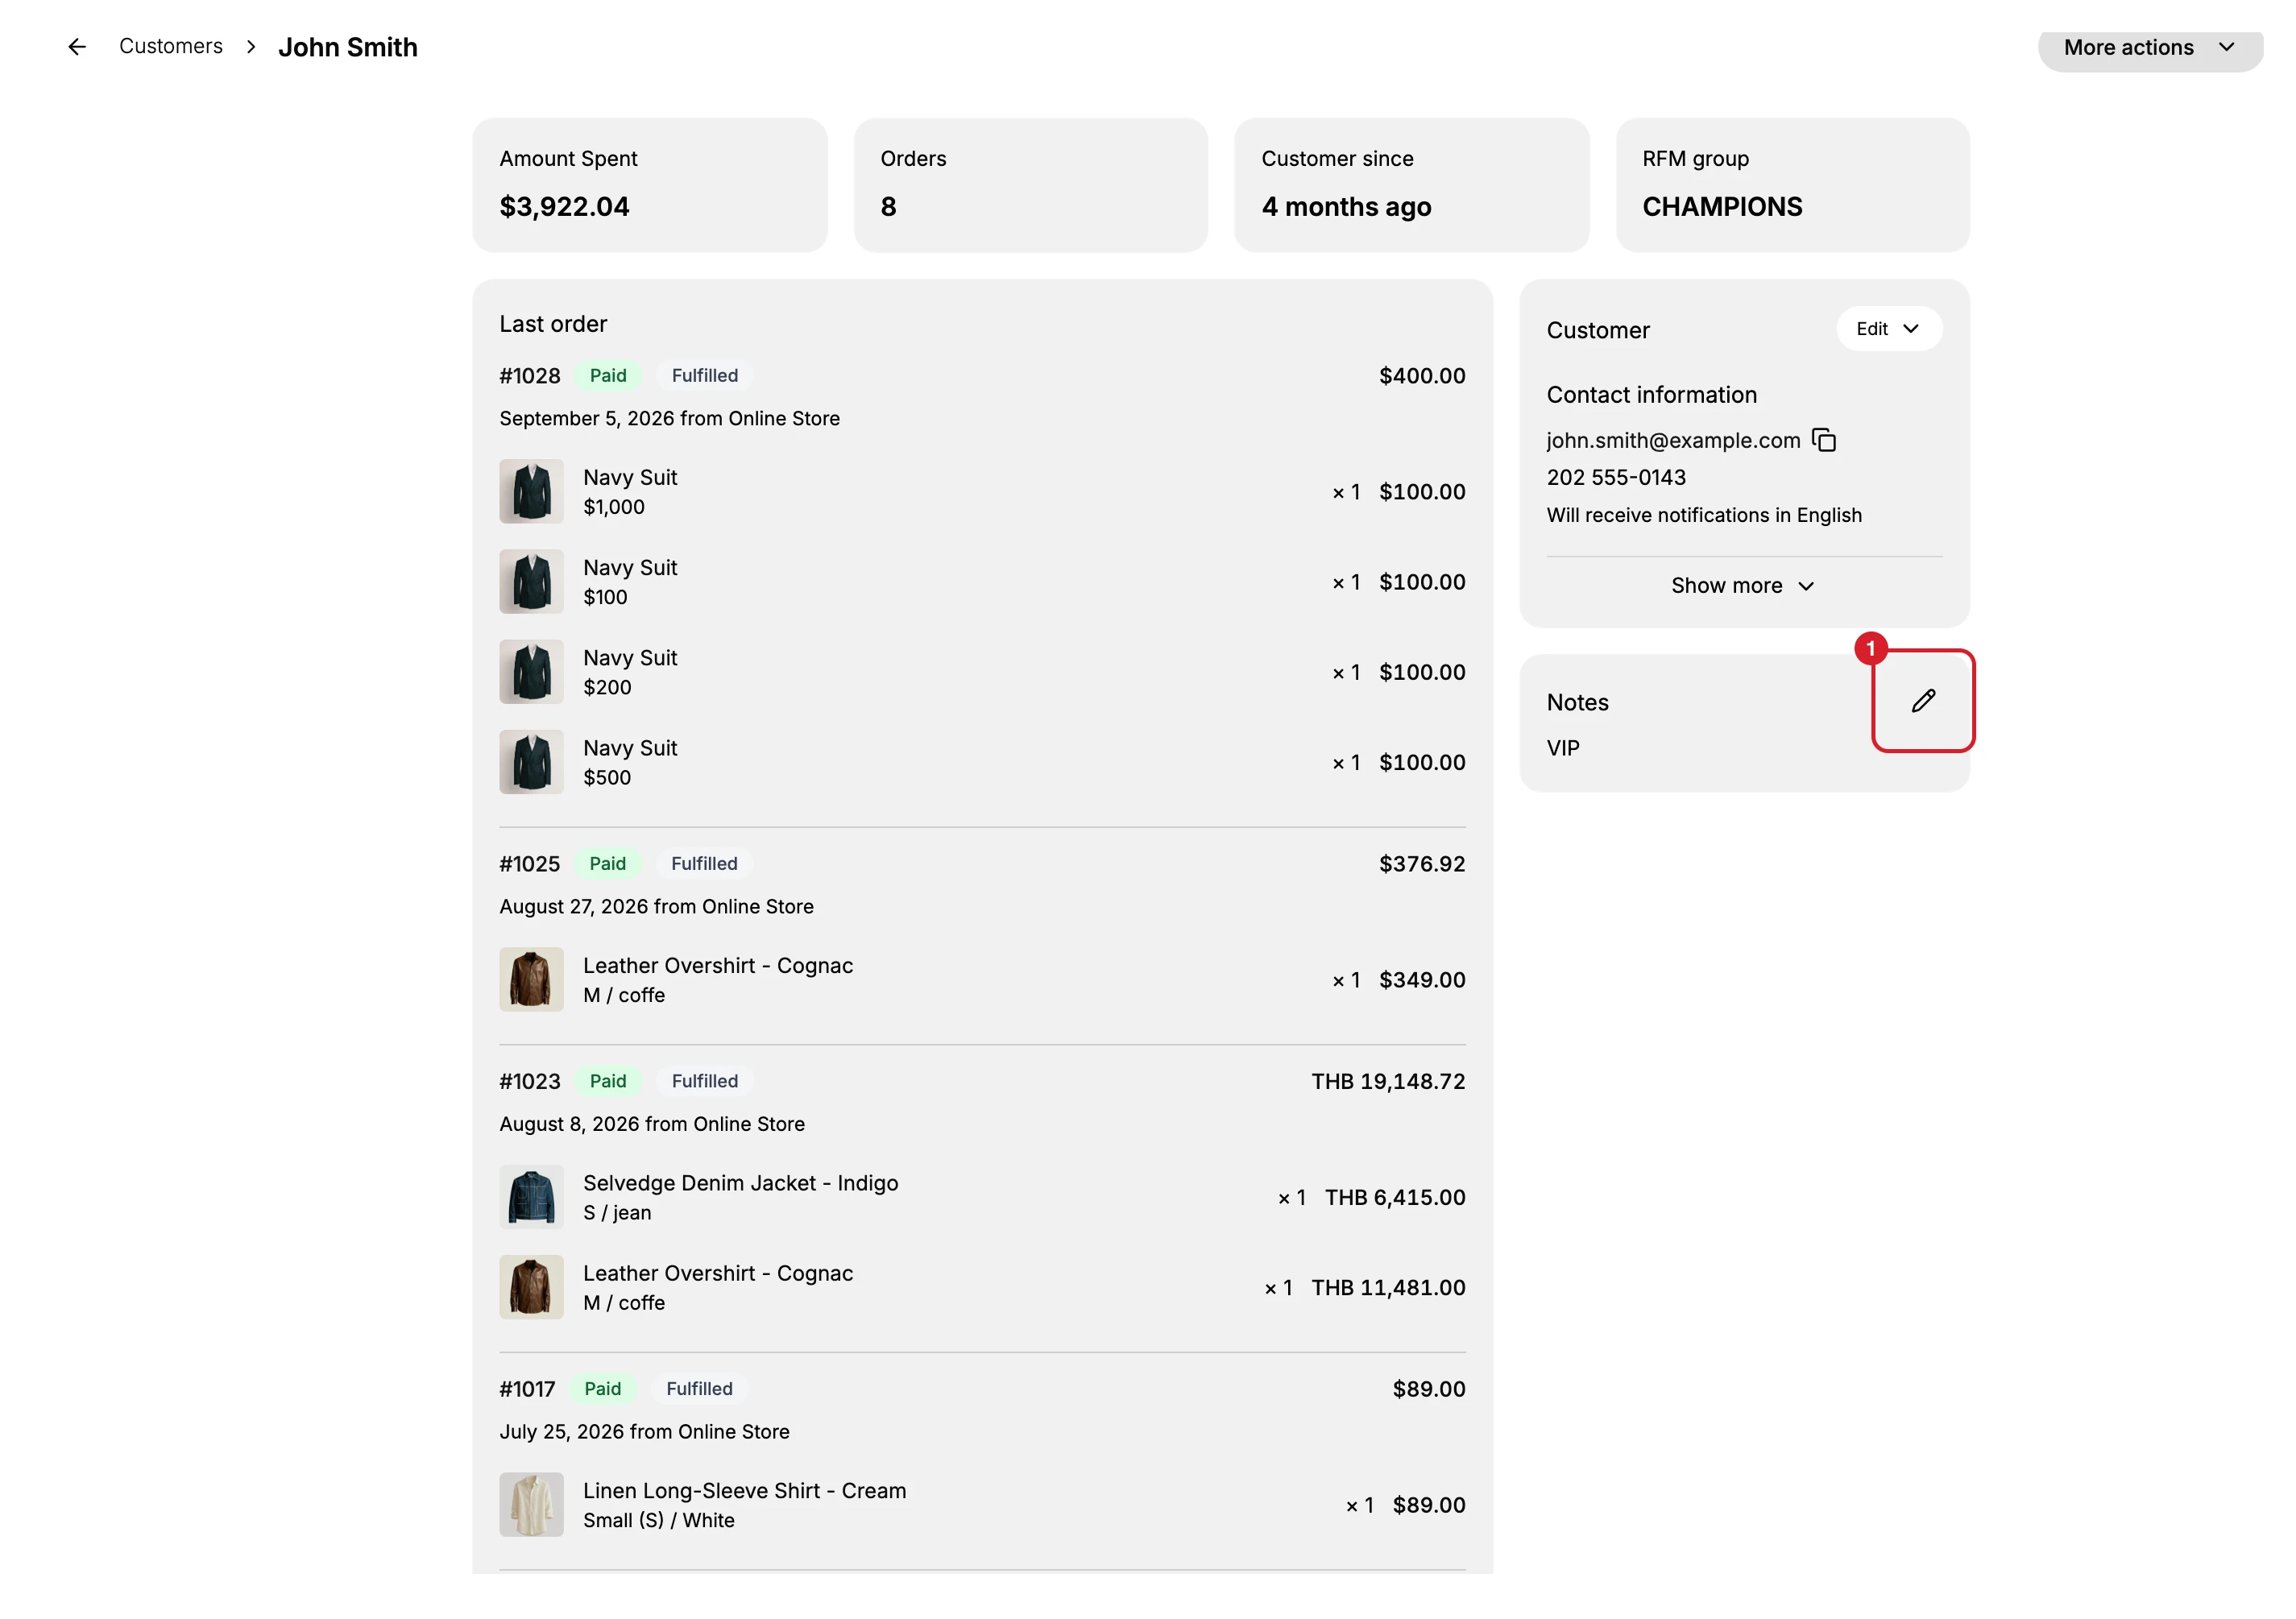Click the Linen Long-Sleeve Shirt thumbnail
The image size is (2296, 1619).
coord(531,1505)
